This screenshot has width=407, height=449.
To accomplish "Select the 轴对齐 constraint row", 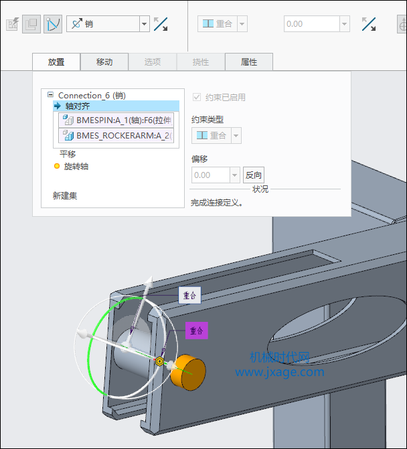I will click(x=116, y=106).
